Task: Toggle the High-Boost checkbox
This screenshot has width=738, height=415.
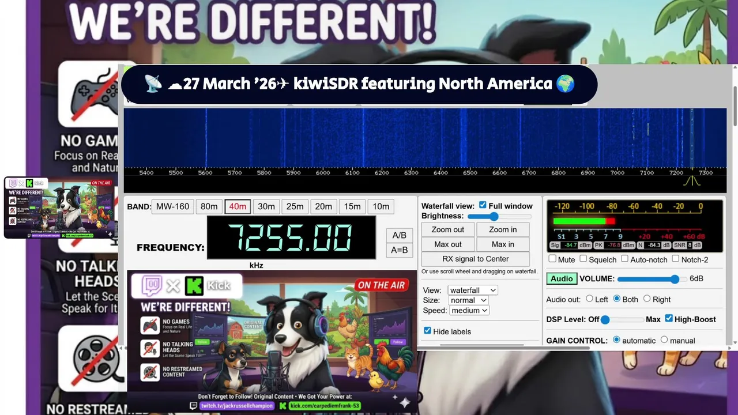Action: [x=669, y=318]
